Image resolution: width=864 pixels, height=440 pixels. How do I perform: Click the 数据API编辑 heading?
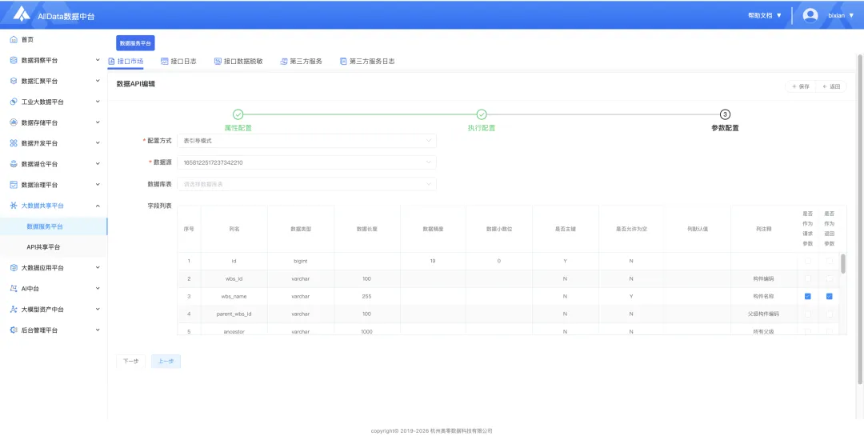click(135, 84)
